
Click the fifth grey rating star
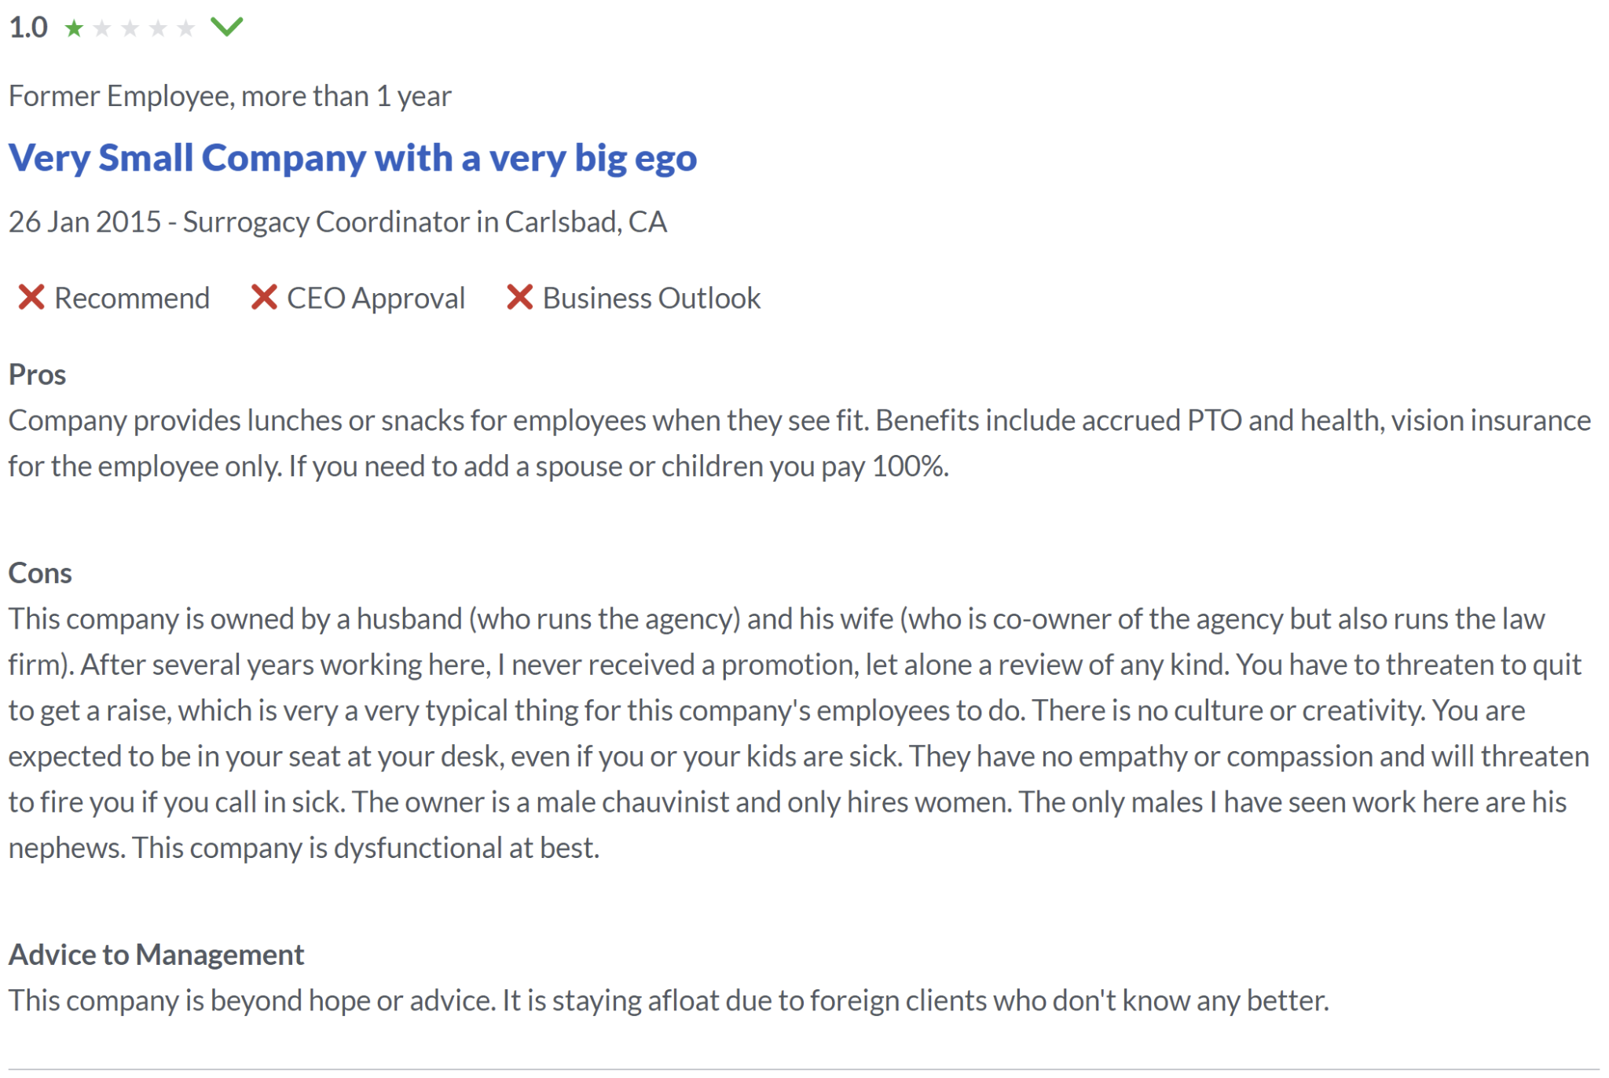(185, 29)
